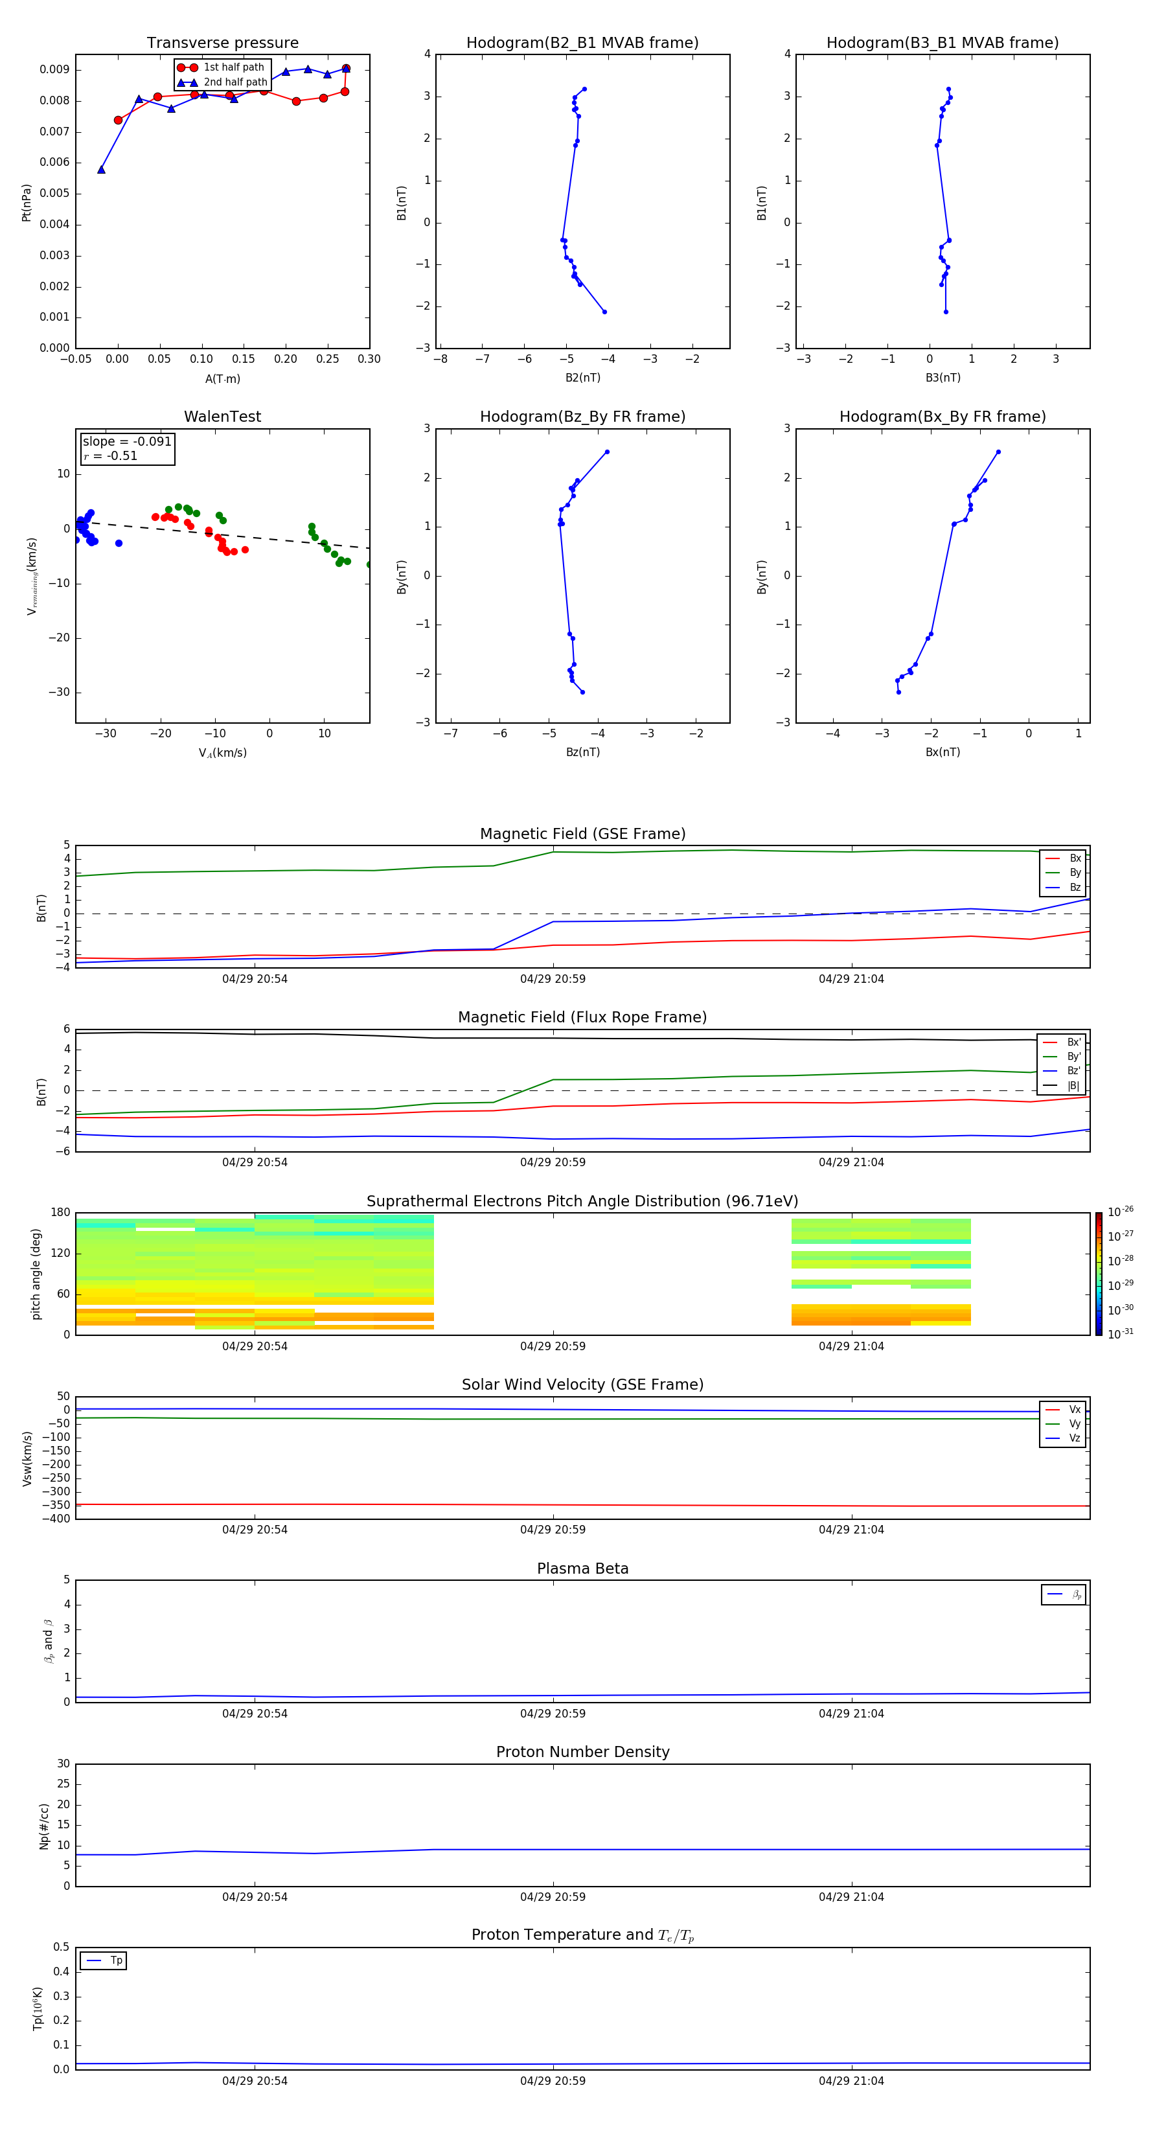Viewport: 1166px width, 2138px height.
Task: Click the 'A(T·m)' x-axis label
Action: (x=222, y=378)
